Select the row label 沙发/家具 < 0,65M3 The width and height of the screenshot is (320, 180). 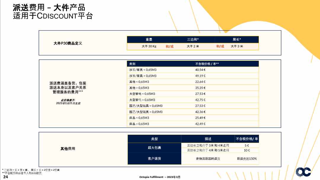click(x=143, y=70)
